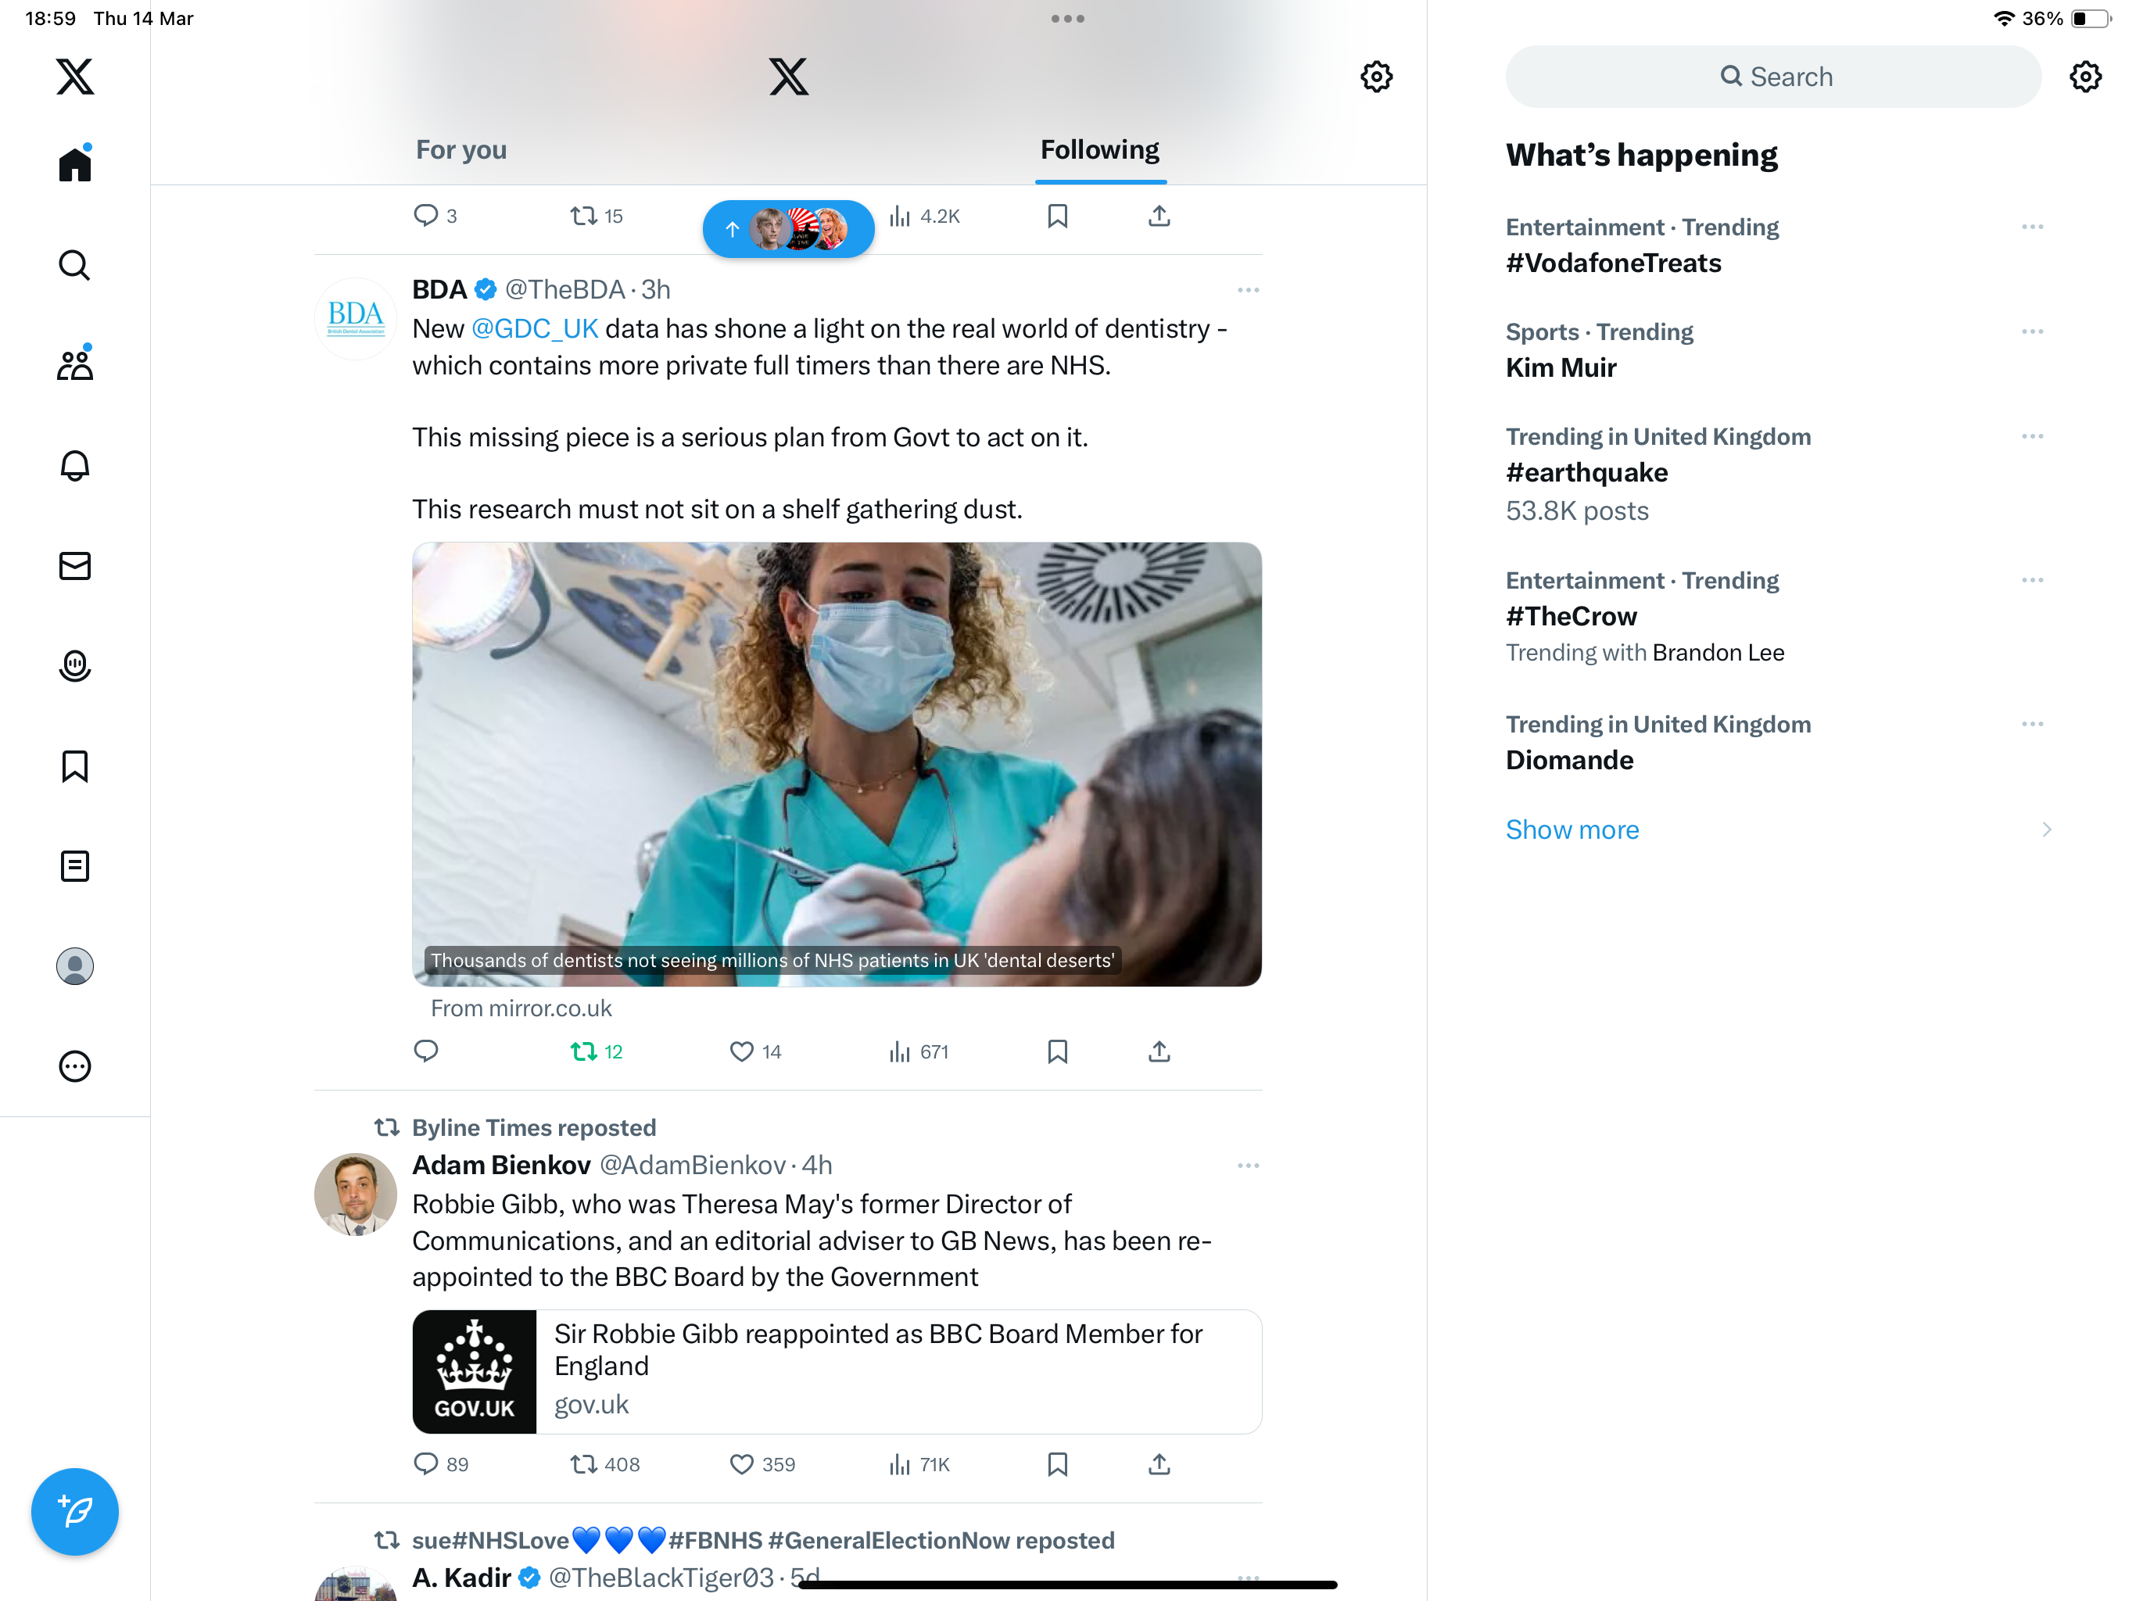Open options for #earthquake trend
The width and height of the screenshot is (2136, 1601).
[x=2032, y=435]
